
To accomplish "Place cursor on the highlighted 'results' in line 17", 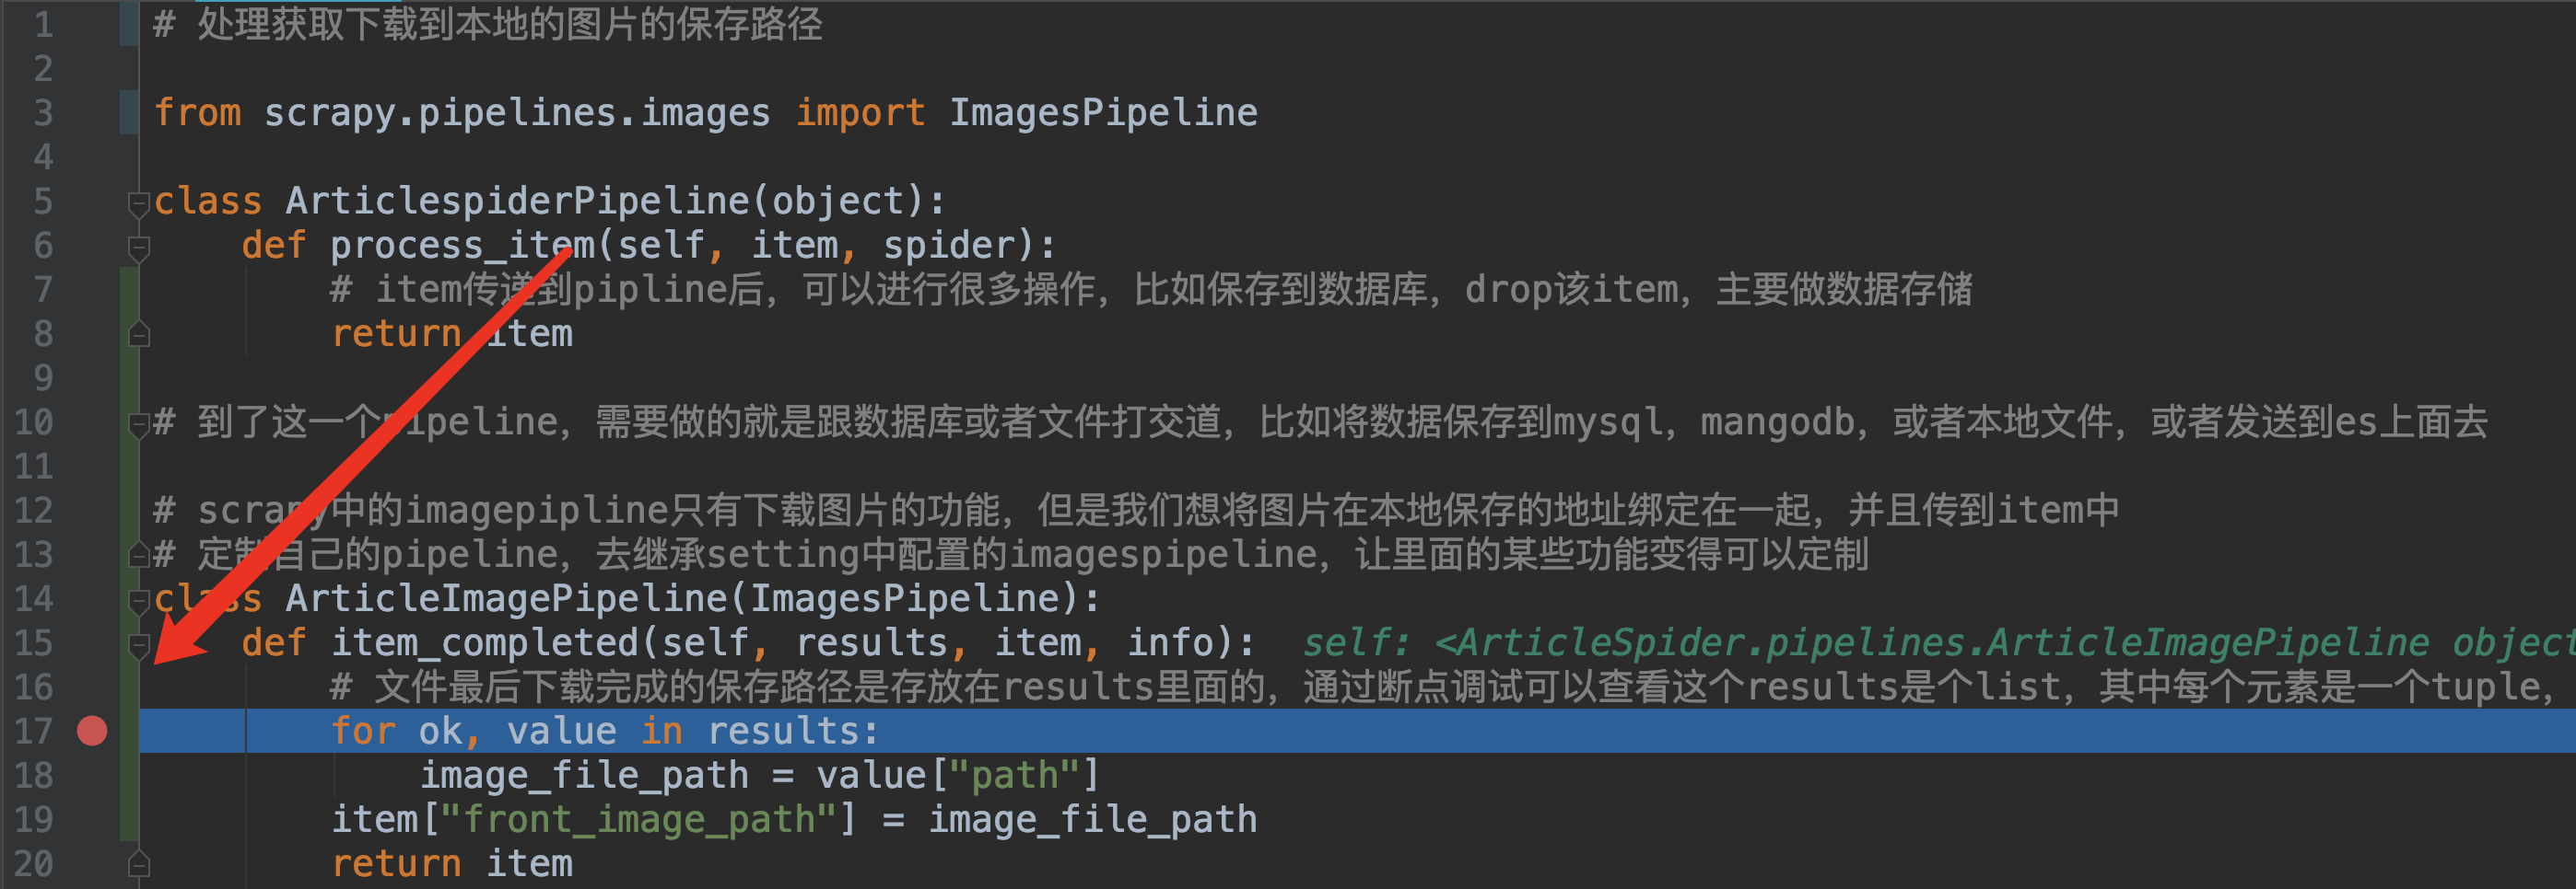I will [792, 732].
